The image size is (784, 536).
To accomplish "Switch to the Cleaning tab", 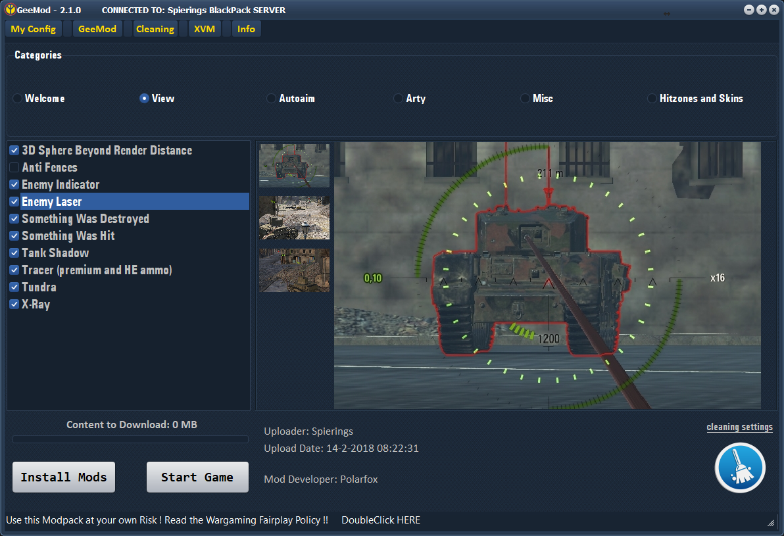I will [x=155, y=29].
